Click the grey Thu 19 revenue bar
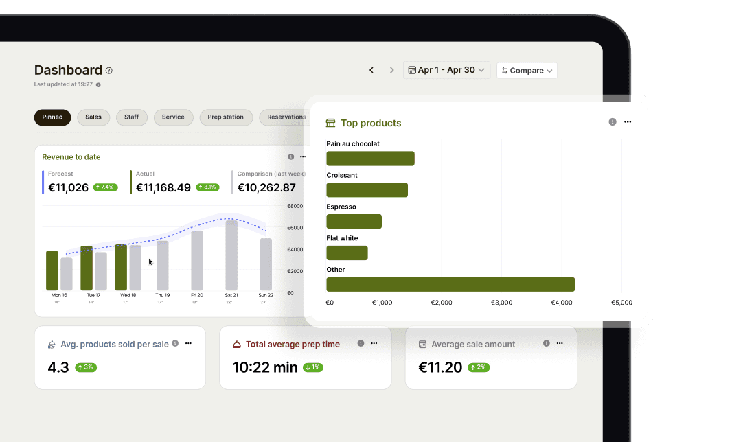The width and height of the screenshot is (732, 442). tap(163, 266)
